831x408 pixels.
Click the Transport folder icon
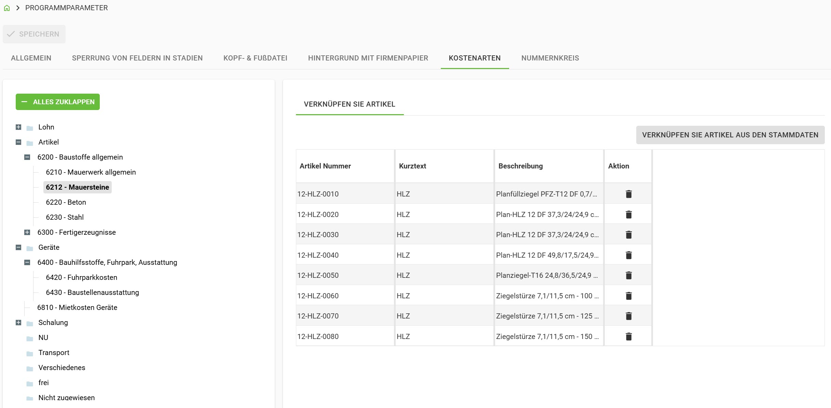(30, 353)
